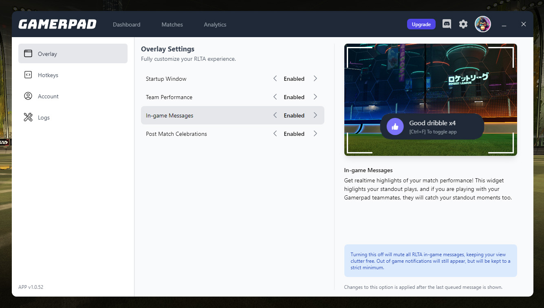Click the APP v1.0.52 version label
This screenshot has height=308, width=544.
coord(31,287)
